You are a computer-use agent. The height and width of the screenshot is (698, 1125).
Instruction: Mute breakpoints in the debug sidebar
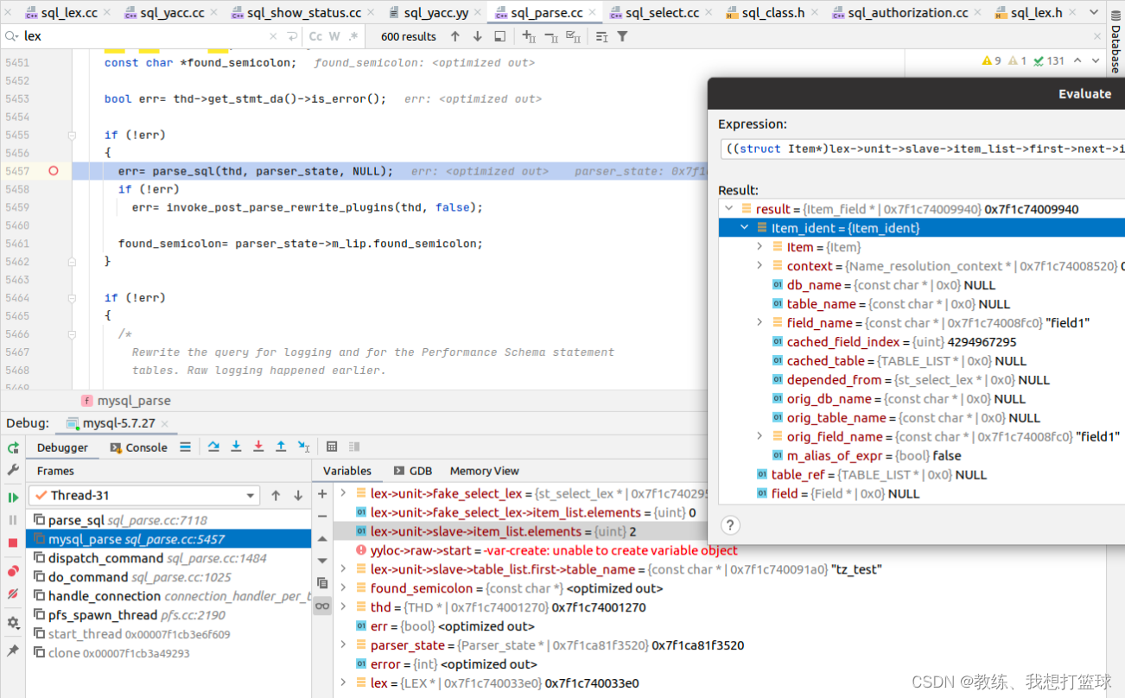pos(13,594)
